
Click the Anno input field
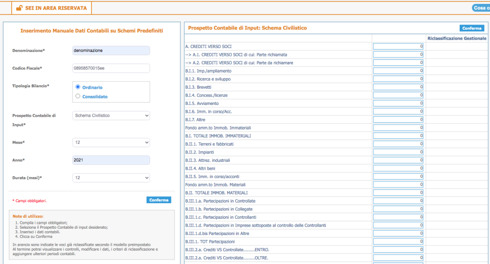click(111, 160)
